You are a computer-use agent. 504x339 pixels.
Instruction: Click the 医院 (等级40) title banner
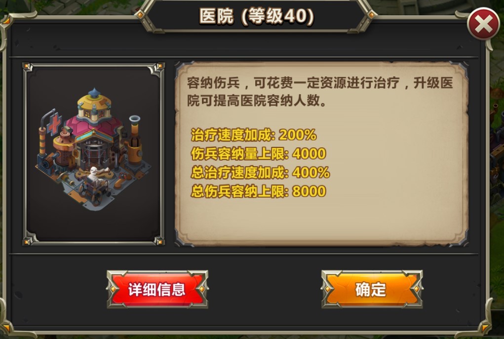tap(256, 16)
